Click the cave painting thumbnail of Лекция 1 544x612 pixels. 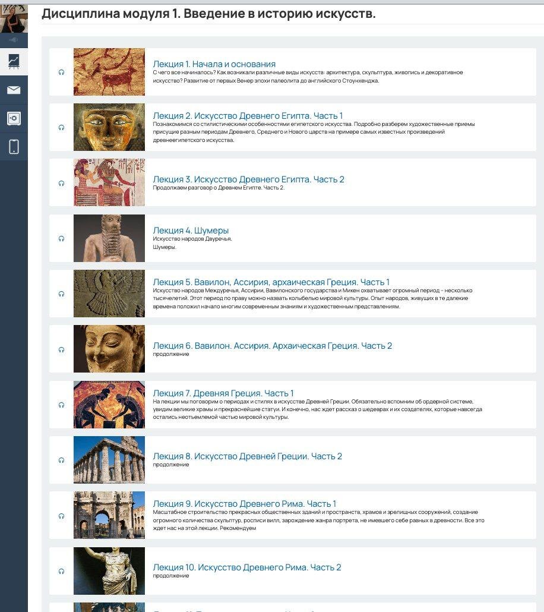(109, 72)
